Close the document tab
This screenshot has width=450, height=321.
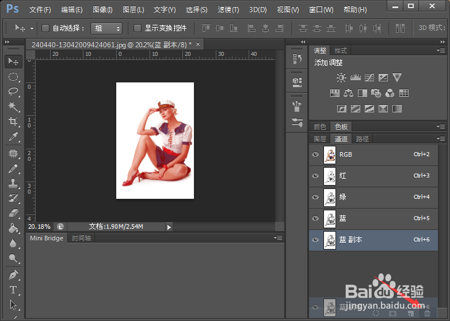coord(198,44)
